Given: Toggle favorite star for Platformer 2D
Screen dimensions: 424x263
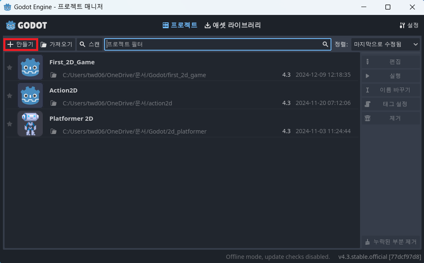Looking at the screenshot, I should 10,124.
